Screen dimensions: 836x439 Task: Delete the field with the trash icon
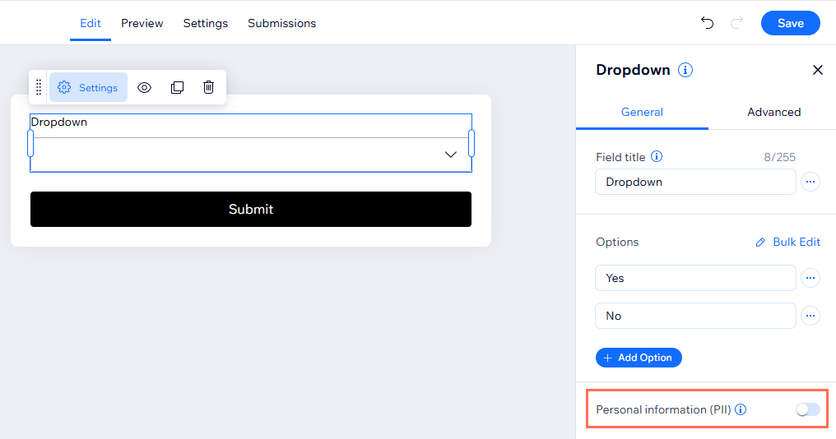(x=209, y=87)
